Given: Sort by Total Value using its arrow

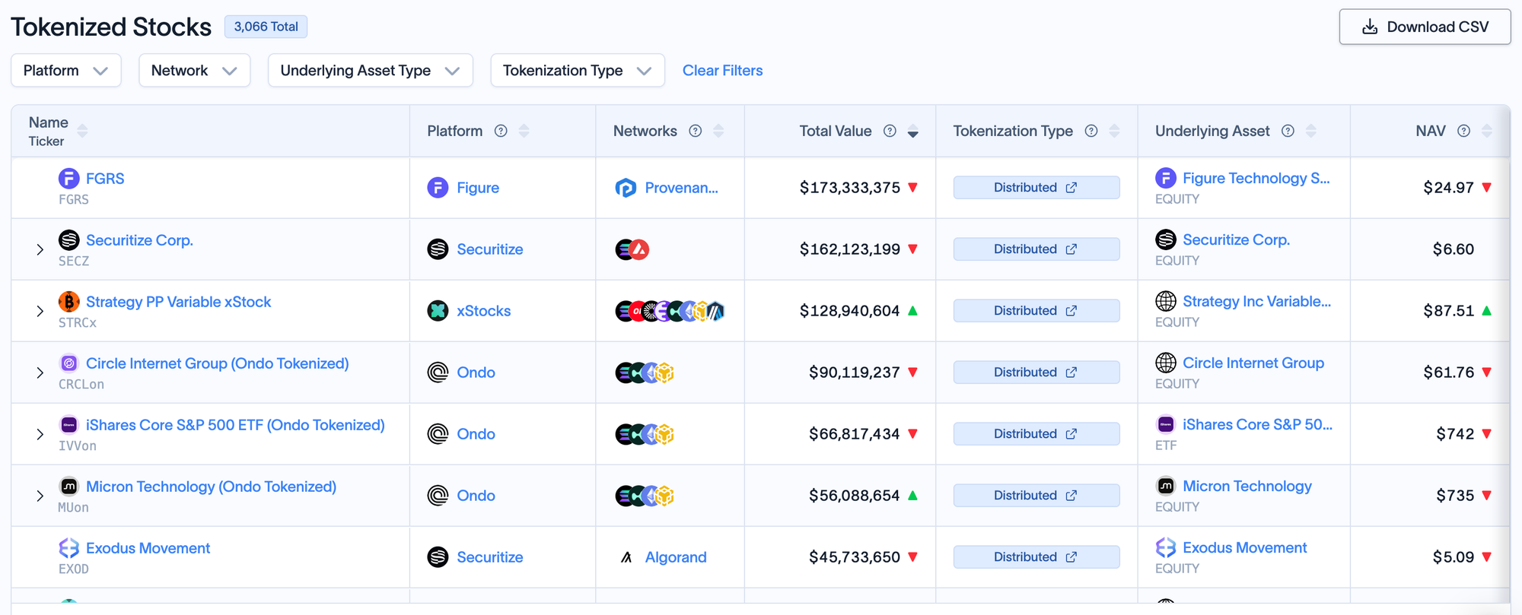Looking at the screenshot, I should coord(913,132).
